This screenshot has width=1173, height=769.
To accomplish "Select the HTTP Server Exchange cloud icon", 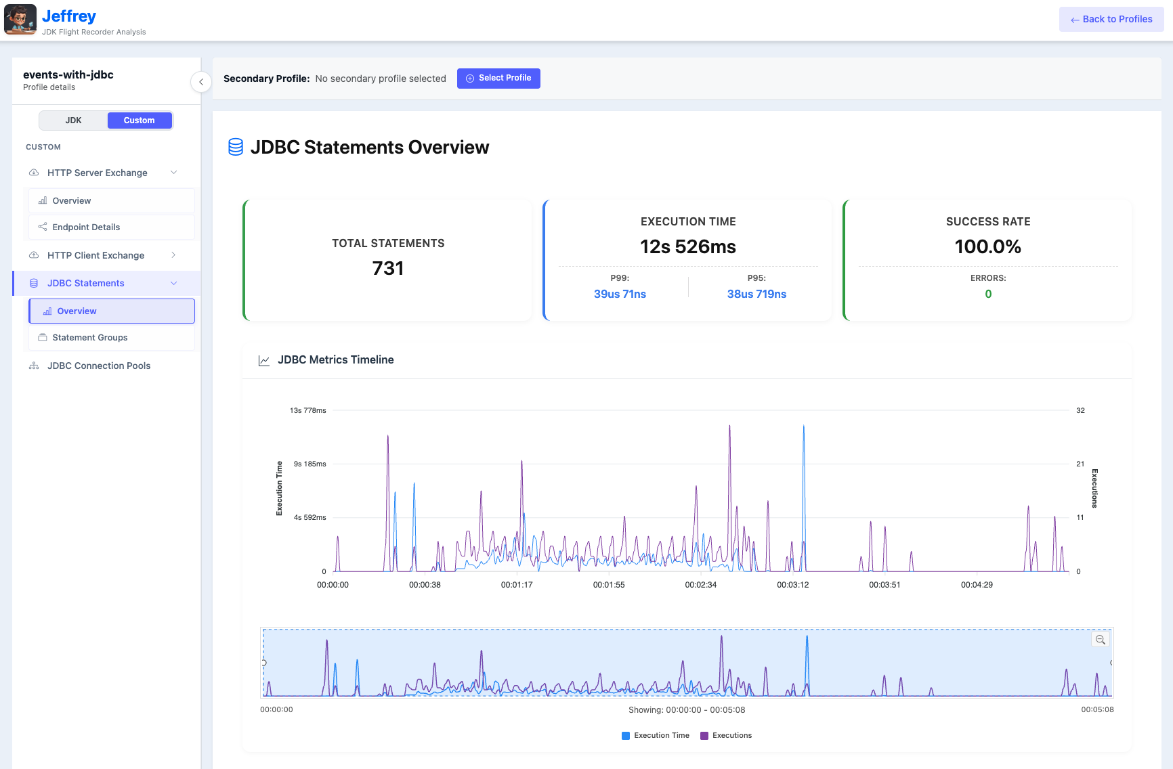I will pos(34,173).
